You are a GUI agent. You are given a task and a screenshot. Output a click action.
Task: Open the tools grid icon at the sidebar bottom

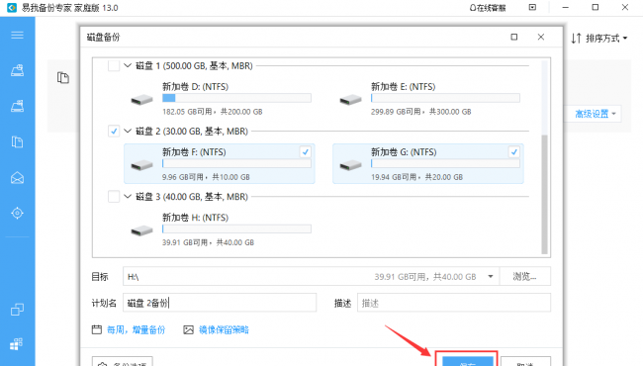(17, 344)
